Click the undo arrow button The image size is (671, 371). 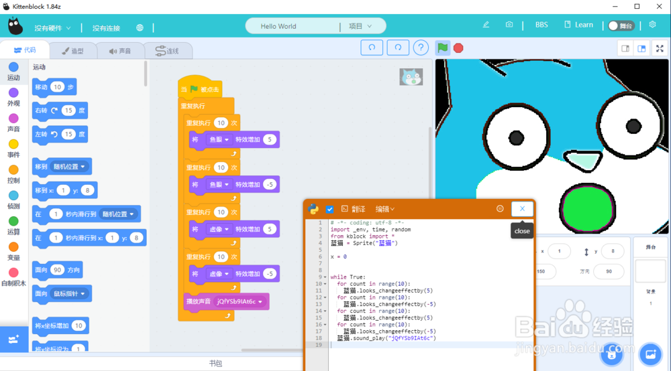tap(372, 48)
